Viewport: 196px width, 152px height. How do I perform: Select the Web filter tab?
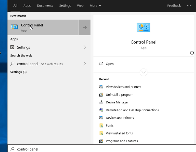pyautogui.click(x=80, y=6)
